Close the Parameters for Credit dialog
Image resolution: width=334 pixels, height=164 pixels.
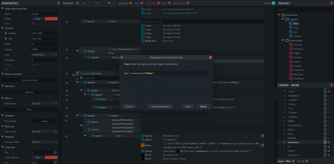click(210, 57)
